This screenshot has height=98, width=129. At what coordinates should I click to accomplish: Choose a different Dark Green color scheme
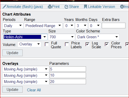point(97,37)
